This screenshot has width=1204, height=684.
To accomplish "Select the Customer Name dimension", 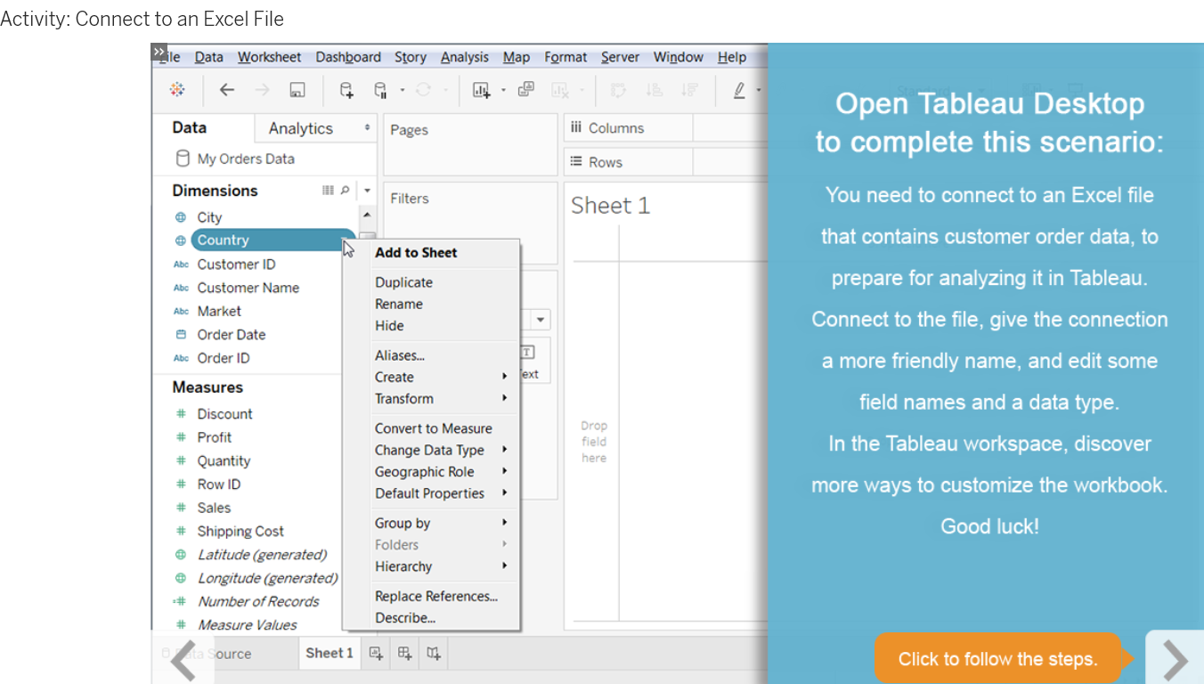I will [248, 288].
